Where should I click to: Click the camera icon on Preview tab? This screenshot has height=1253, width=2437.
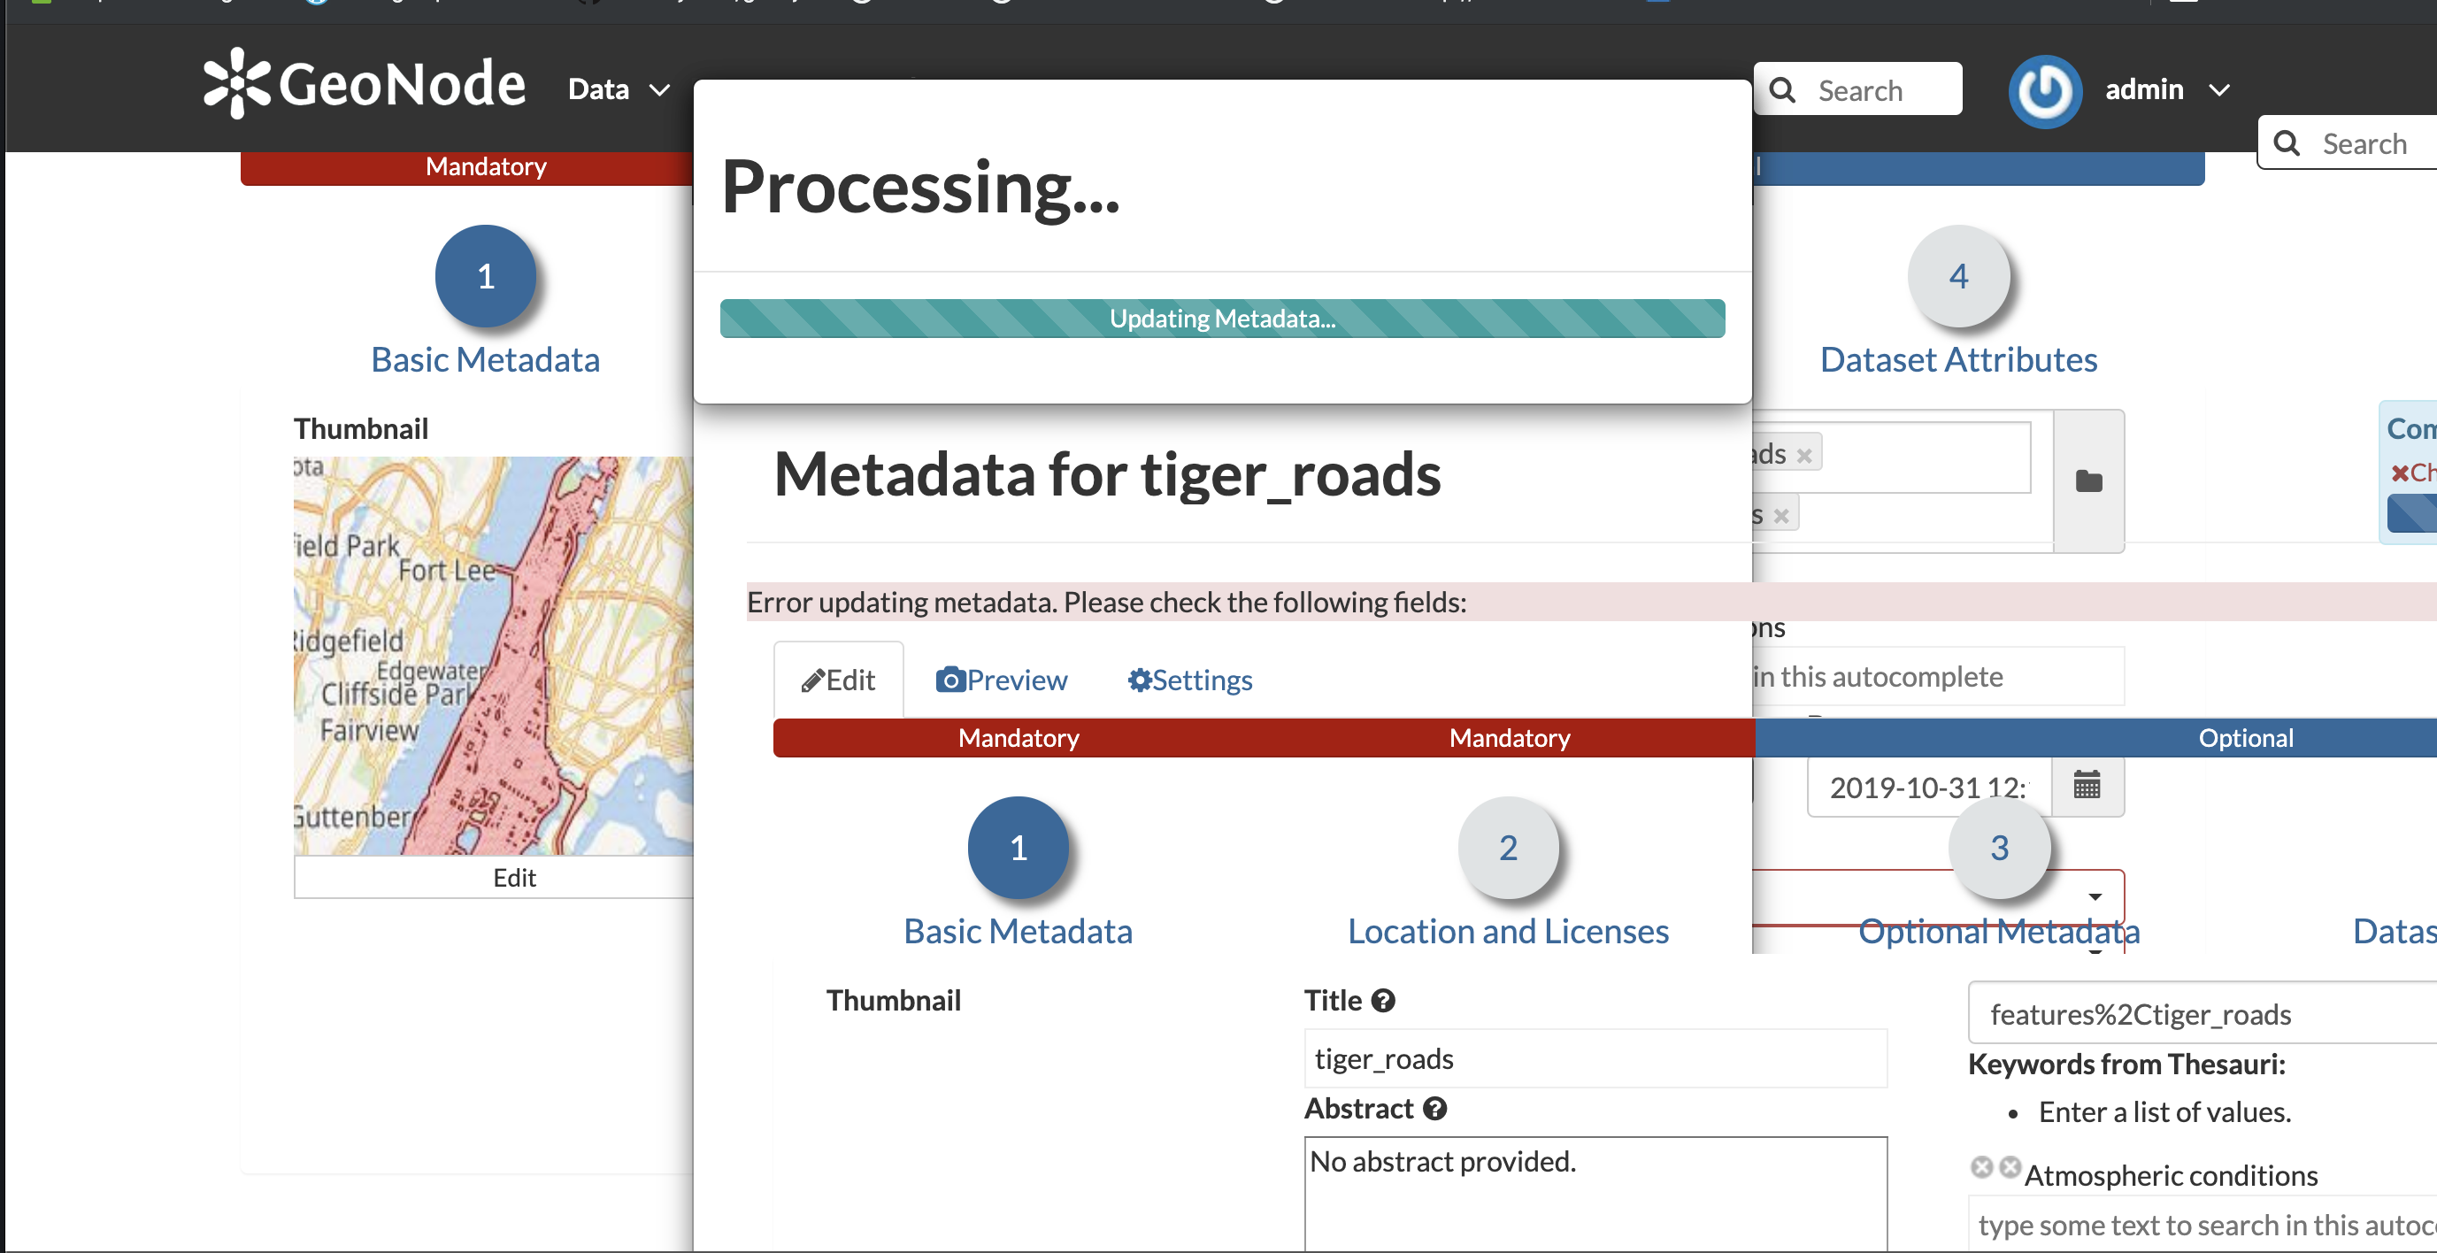(x=949, y=680)
